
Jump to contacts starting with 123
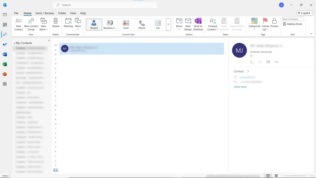56,45
